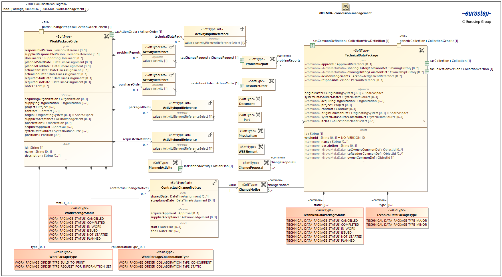Click the SoftType icon in WorkPackageOrder header
Screen dimensions: 502x277
(x=106, y=36)
